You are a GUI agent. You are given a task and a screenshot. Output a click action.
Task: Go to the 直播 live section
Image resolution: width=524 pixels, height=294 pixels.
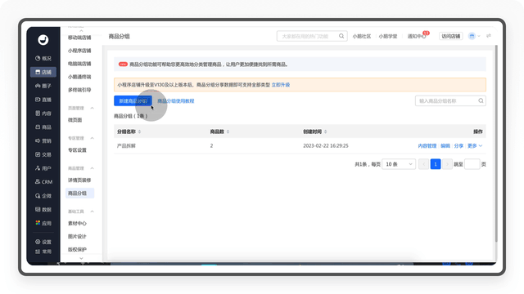click(43, 100)
